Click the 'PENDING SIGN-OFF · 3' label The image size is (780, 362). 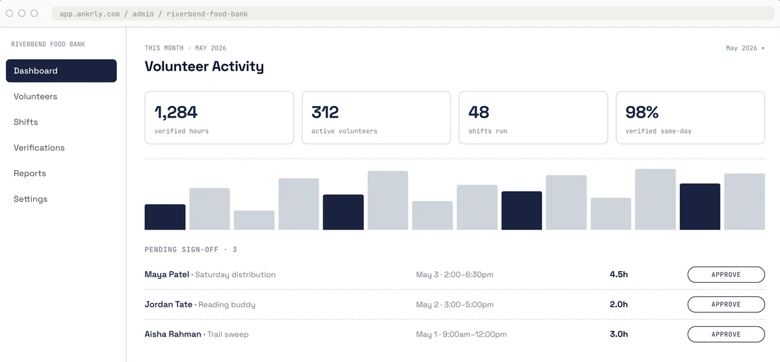click(x=190, y=250)
